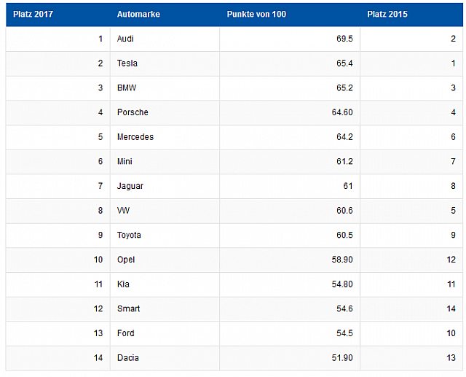Viewport: 466px width, 377px height.
Task: Select the VW brand cell
Action: click(x=124, y=211)
